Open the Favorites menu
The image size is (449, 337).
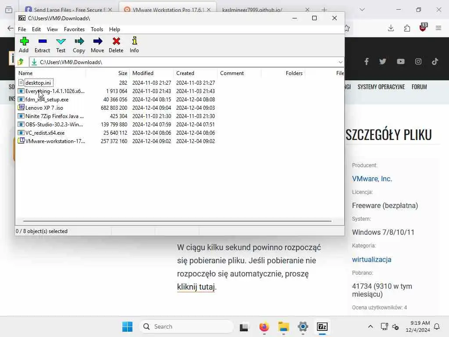tap(74, 29)
